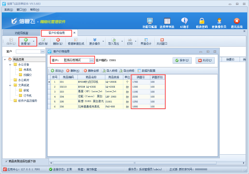249x174 pixels.
Task: Open 数据列配置 column settings
Action: 146,71
